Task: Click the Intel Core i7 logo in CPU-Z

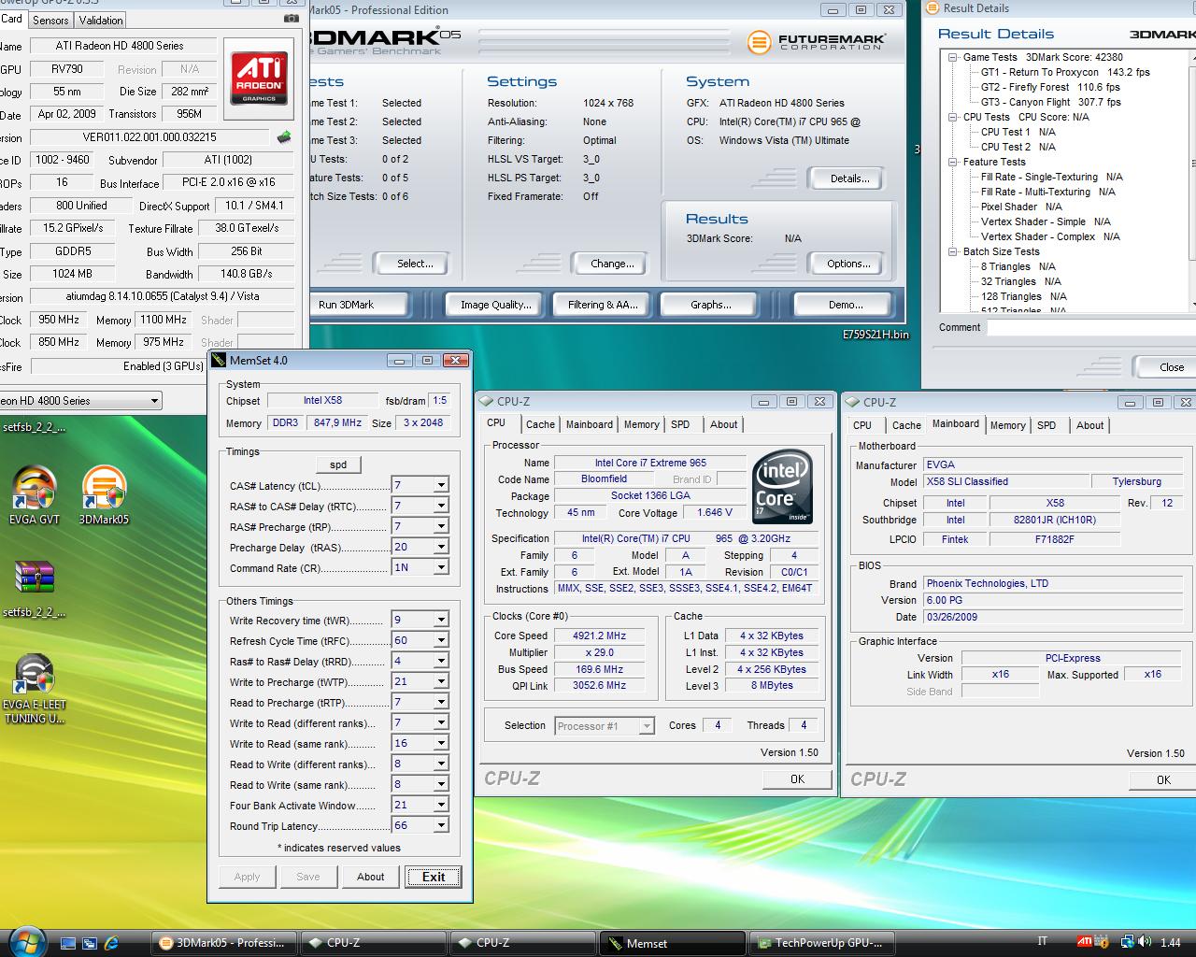Action: pos(782,488)
